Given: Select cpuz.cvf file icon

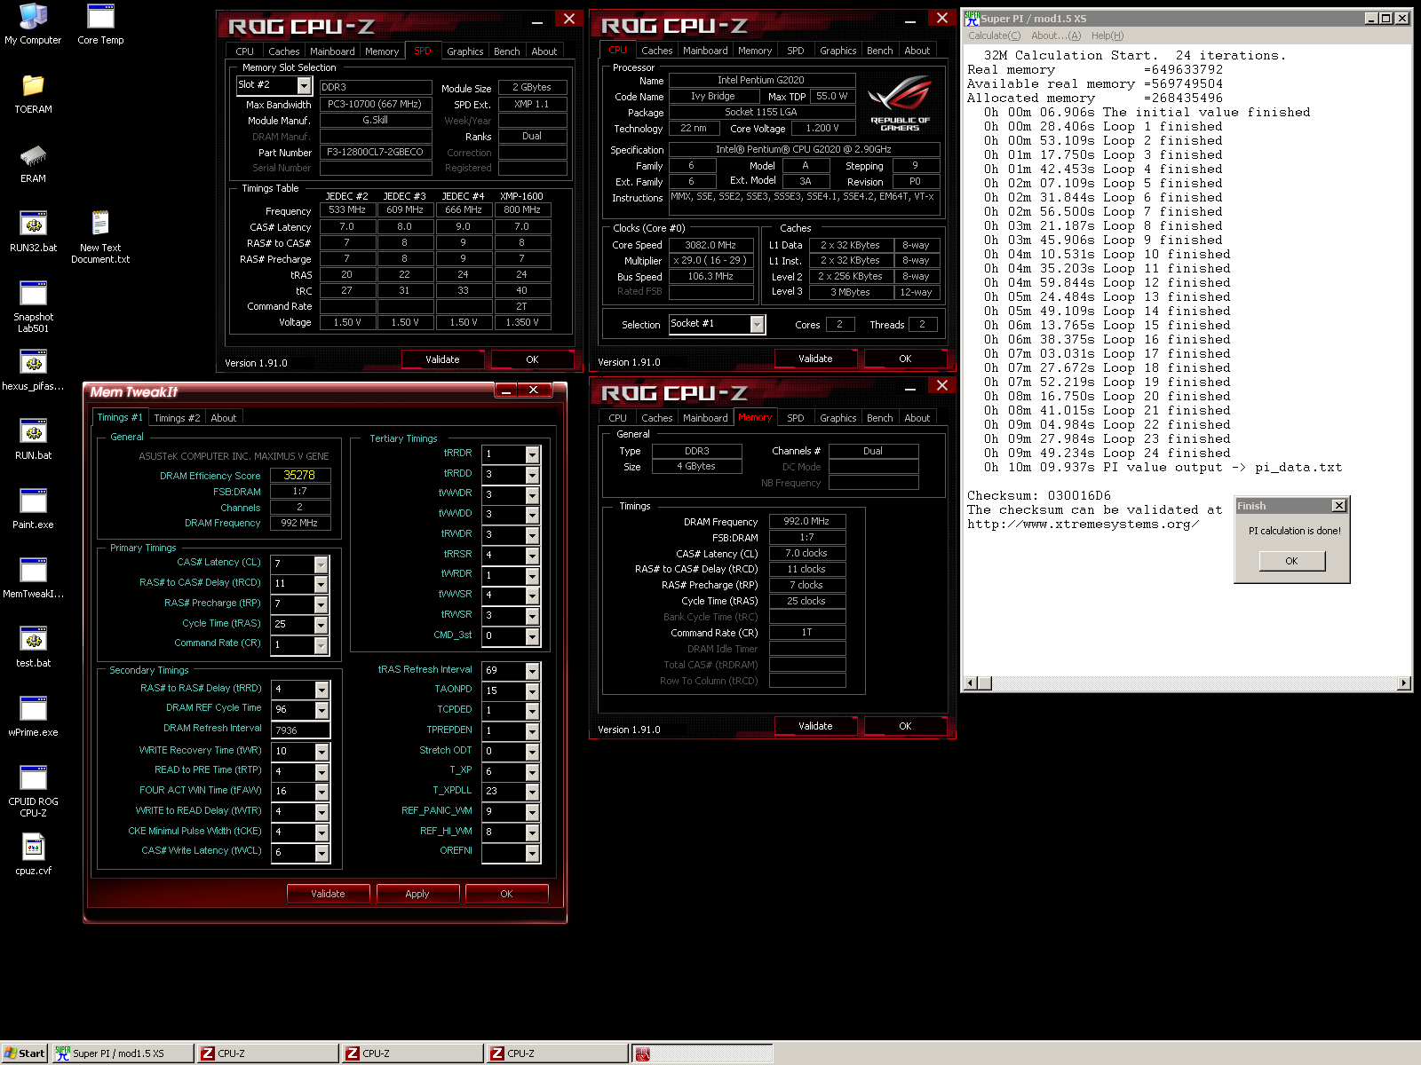Looking at the screenshot, I should (33, 856).
